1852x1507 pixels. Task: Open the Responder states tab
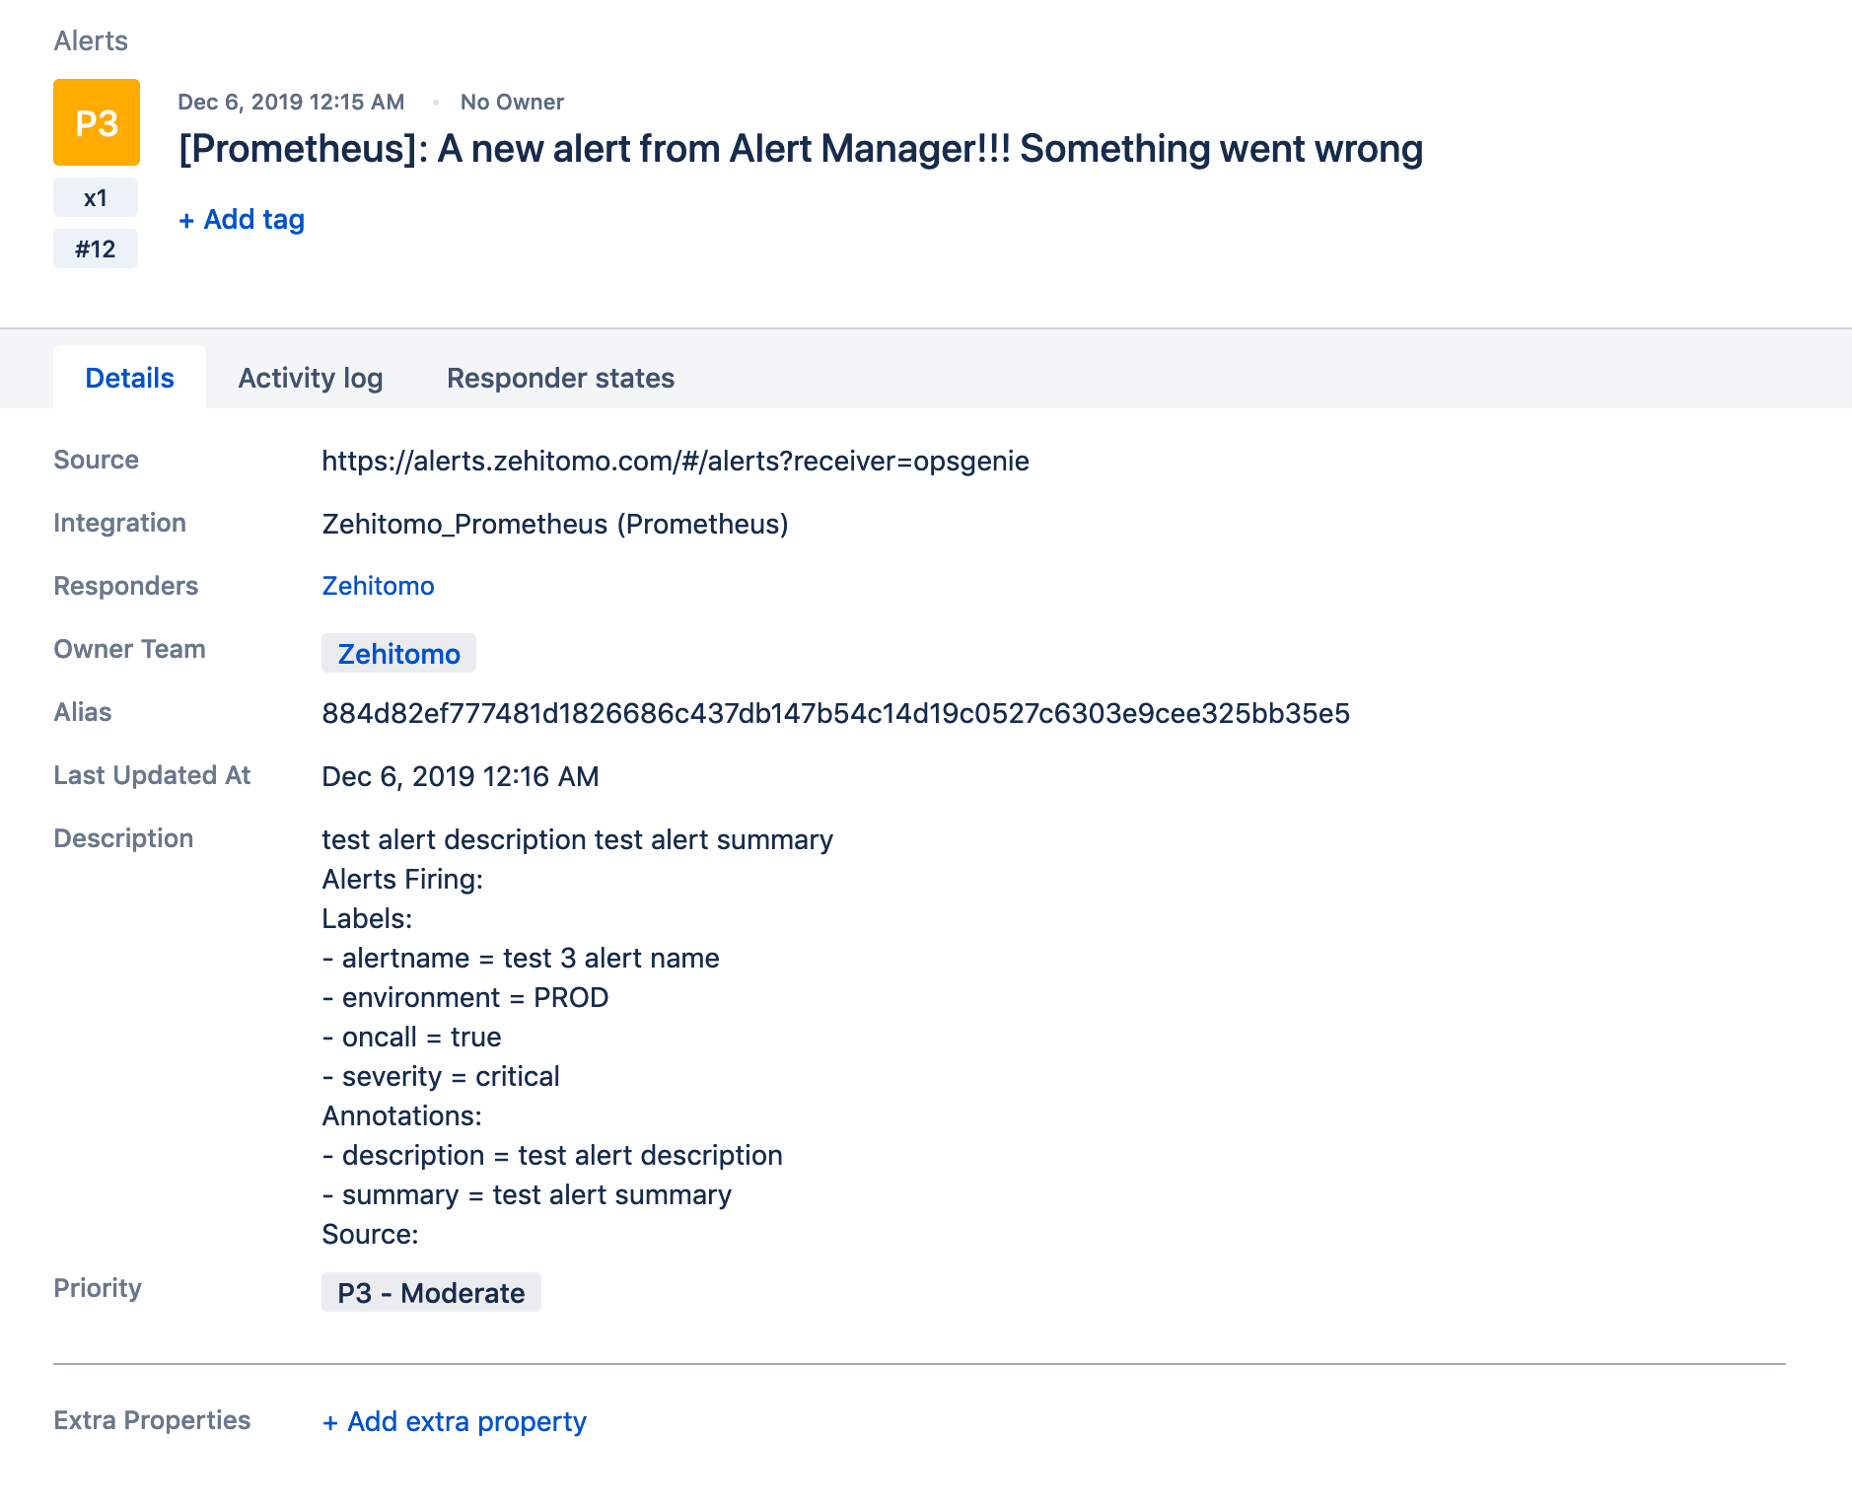[x=559, y=378]
